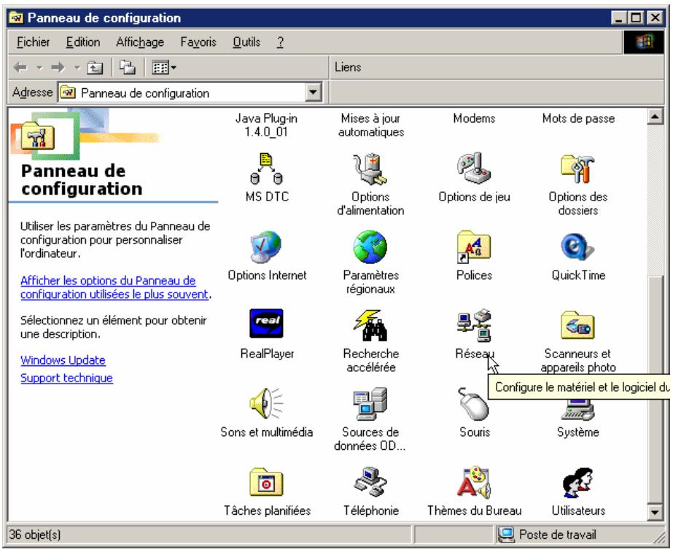Open the ? help menu
The height and width of the screenshot is (552, 673).
(x=280, y=42)
